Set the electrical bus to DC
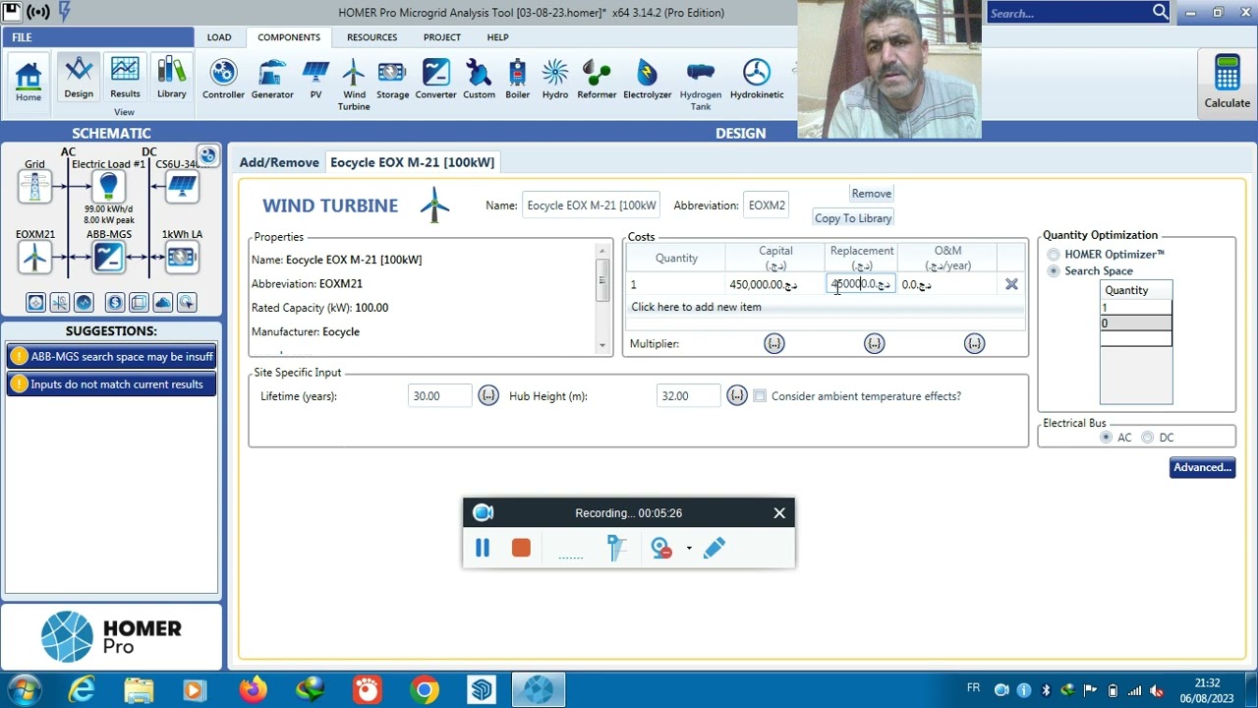 click(x=1148, y=438)
